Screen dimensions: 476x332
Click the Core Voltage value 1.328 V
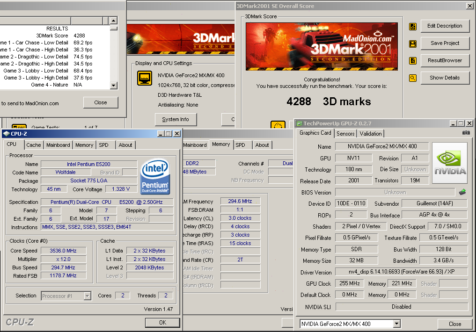[121, 189]
